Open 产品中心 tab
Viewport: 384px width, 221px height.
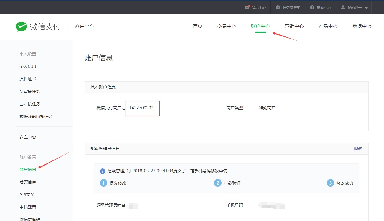(x=328, y=26)
